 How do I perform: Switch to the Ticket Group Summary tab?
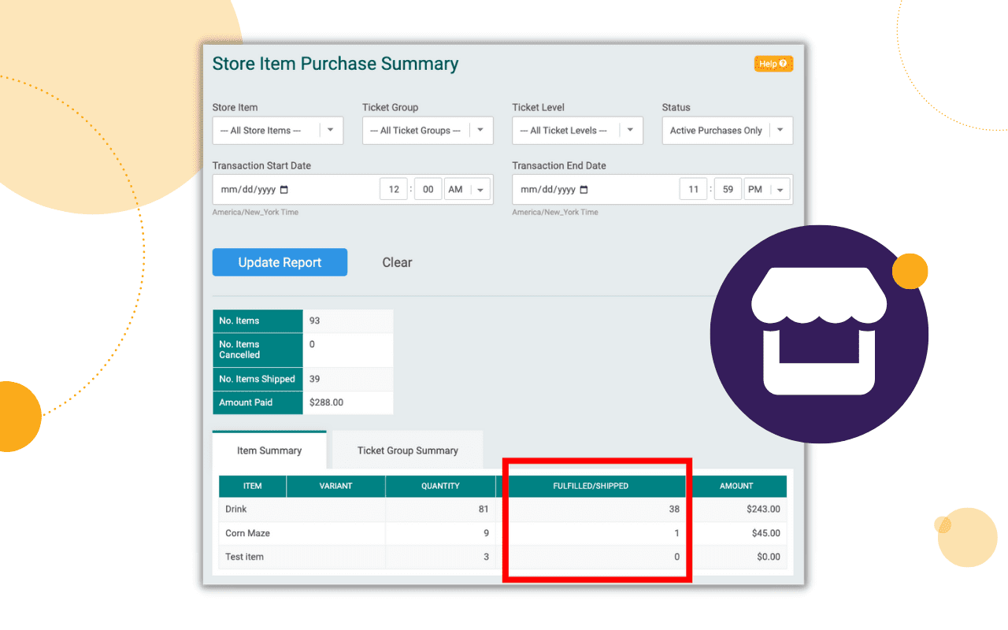pyautogui.click(x=407, y=450)
